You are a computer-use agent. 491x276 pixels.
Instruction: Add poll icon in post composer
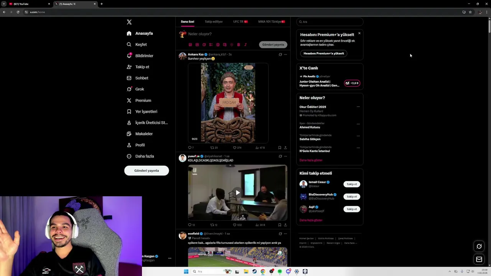(211, 45)
